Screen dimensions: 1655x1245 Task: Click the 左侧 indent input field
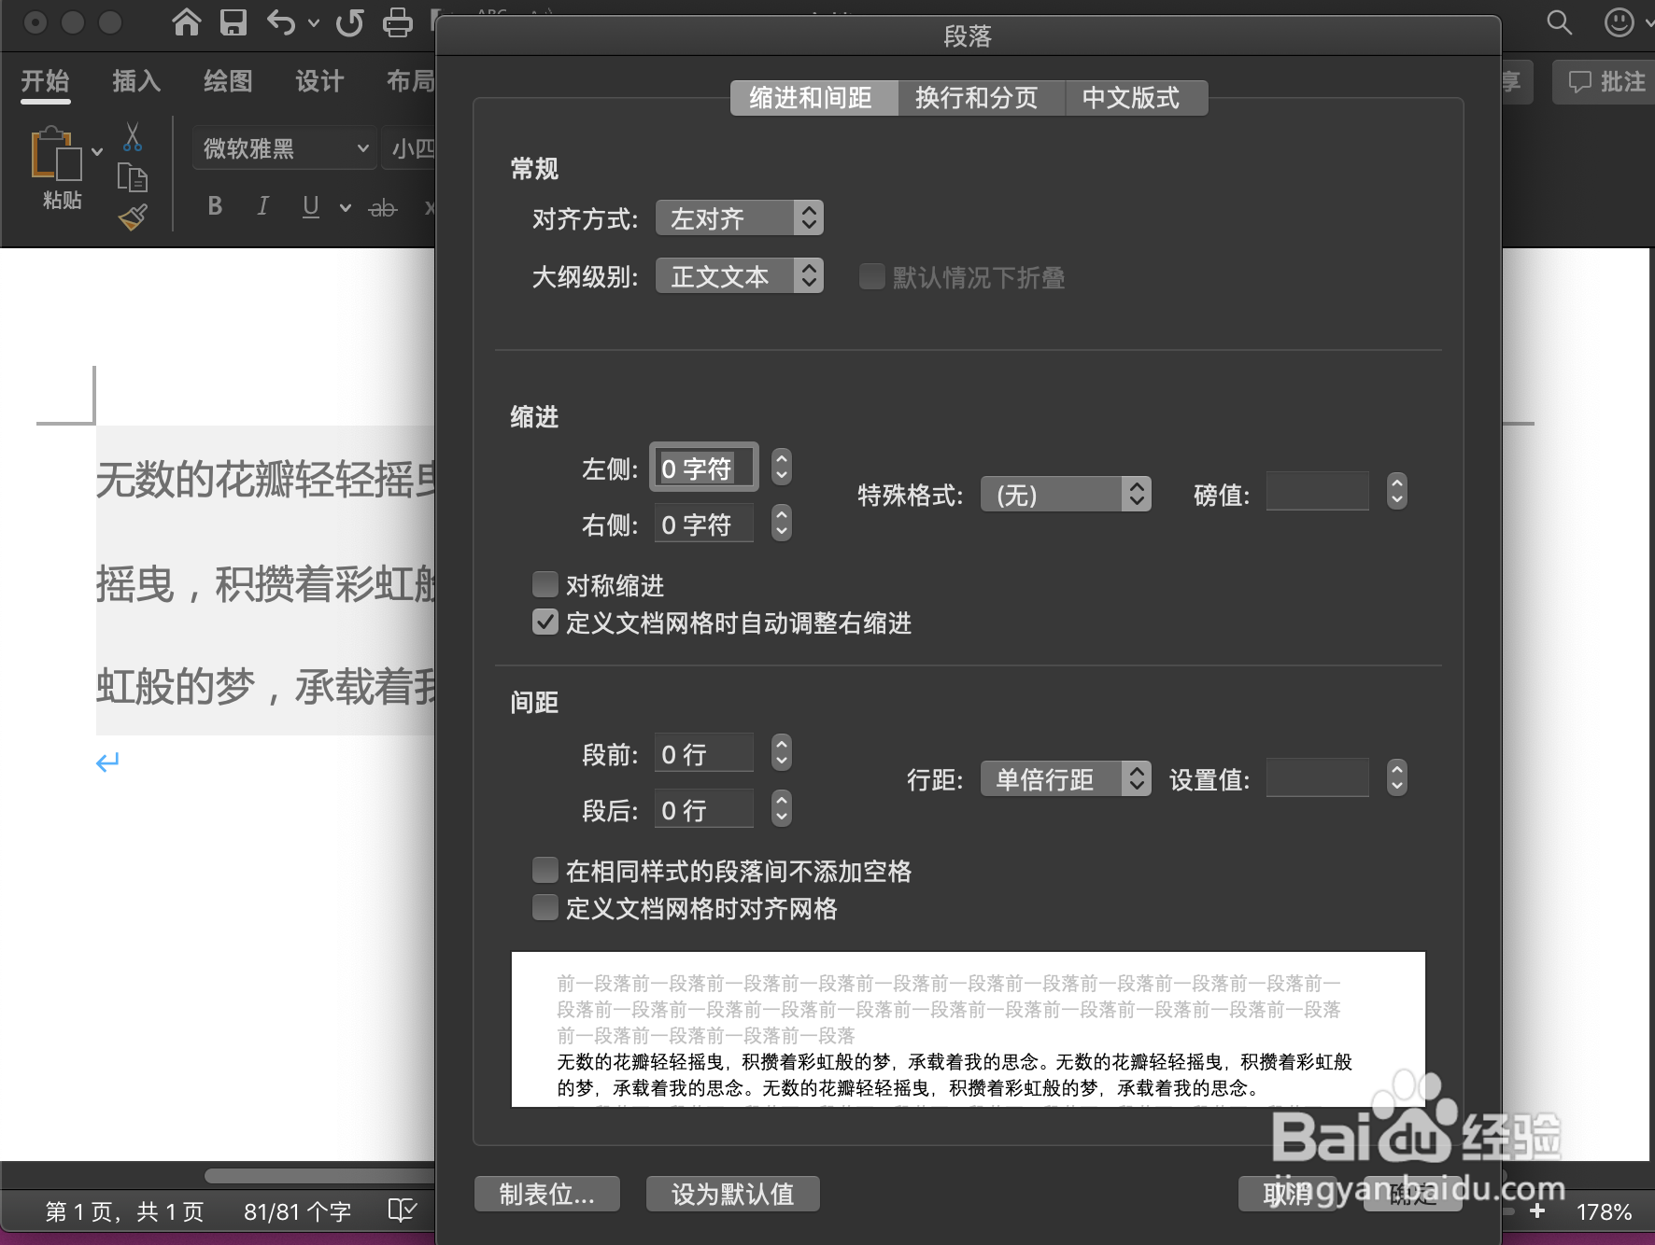coord(703,467)
